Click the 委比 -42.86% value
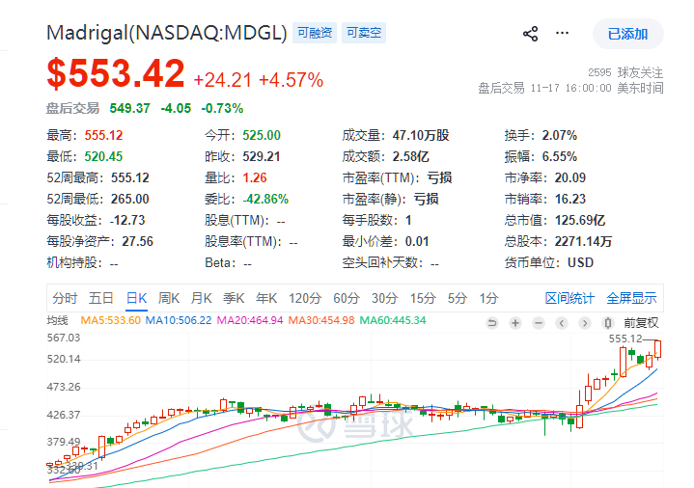This screenshot has height=488, width=694. [265, 199]
